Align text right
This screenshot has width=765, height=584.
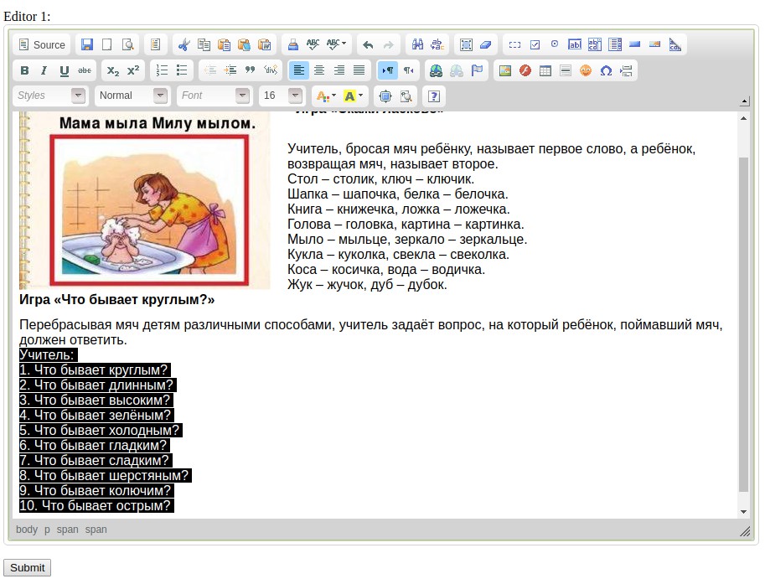[x=339, y=70]
